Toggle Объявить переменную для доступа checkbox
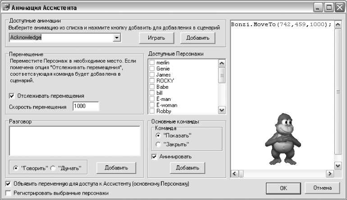347x200 pixels. click(x=8, y=184)
